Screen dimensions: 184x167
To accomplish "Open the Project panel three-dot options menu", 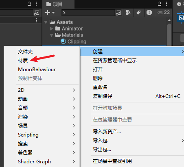I will [166, 4].
